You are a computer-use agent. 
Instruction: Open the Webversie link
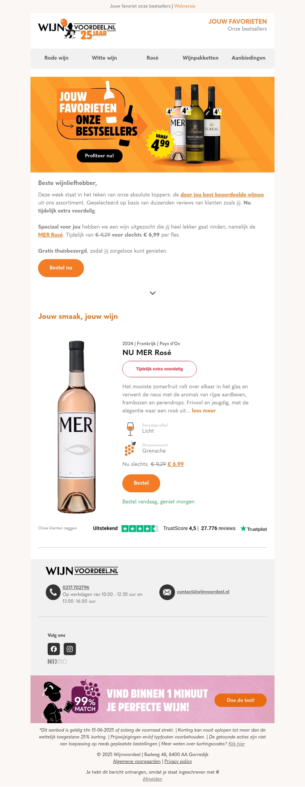pyautogui.click(x=185, y=6)
